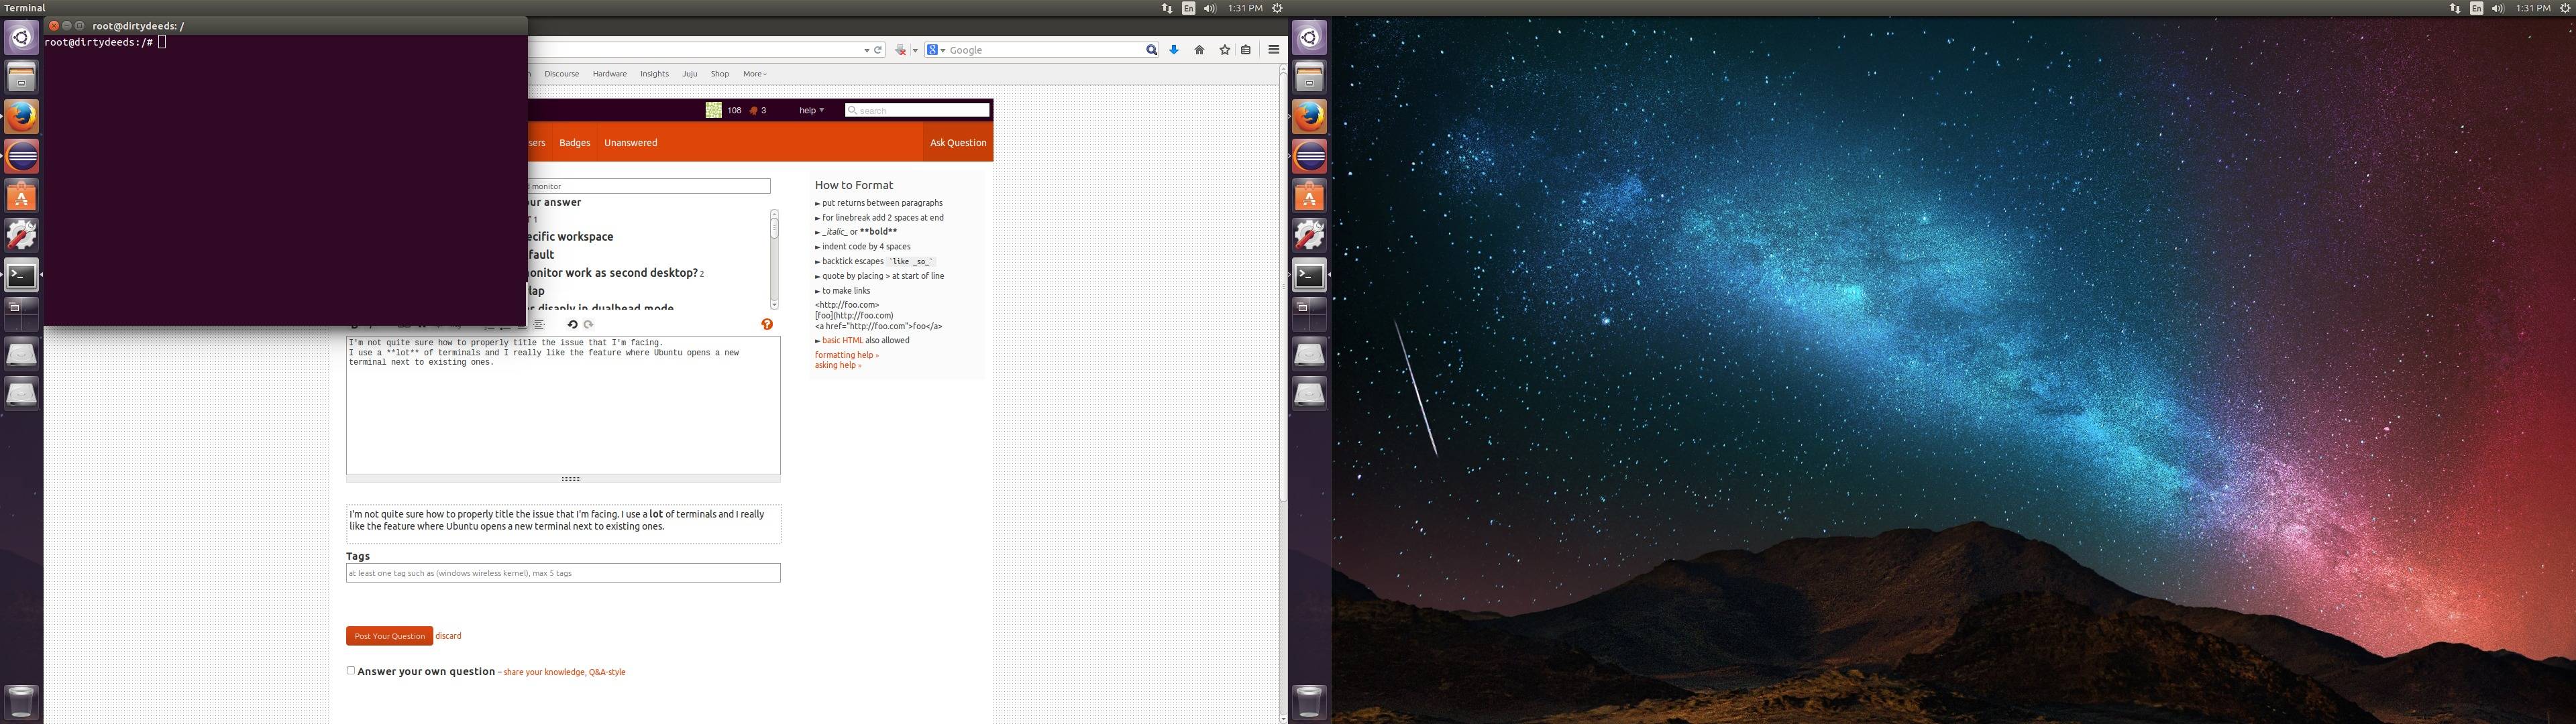Open Trash in left screen's launcher

(x=21, y=701)
